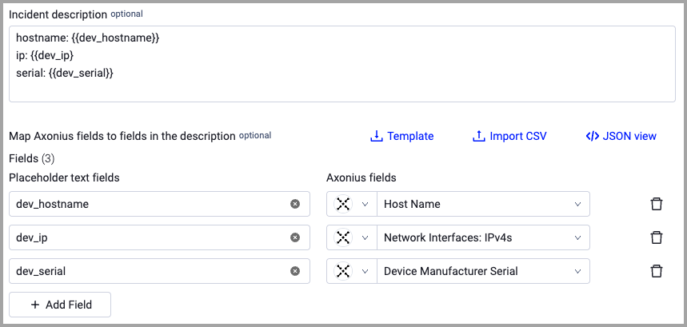Screen dimensions: 687x327
Task: Click the dev_hostname placeholder input
Action: pyautogui.click(x=159, y=204)
